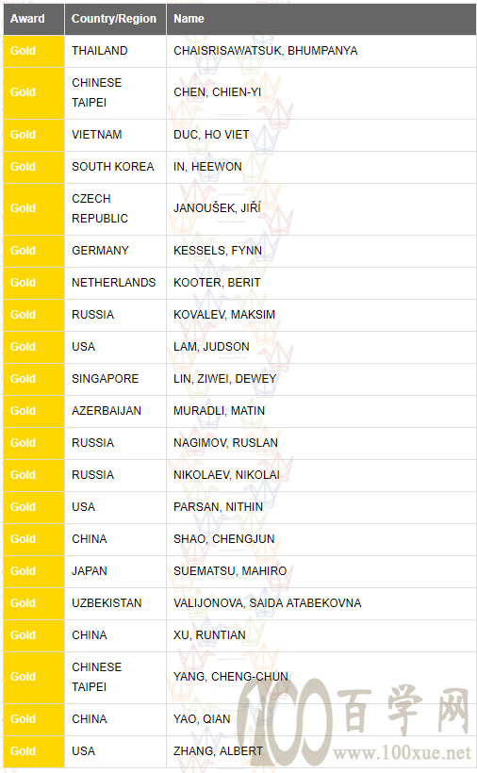Select the name XU, RUNTIAN
Screen dimensions: 477x773
pyautogui.click(x=209, y=635)
